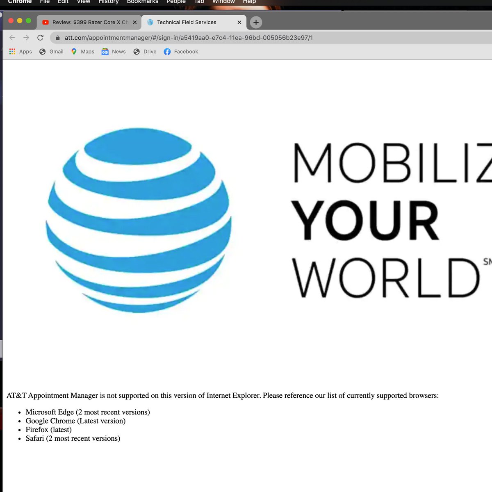The height and width of the screenshot is (492, 492).
Task: Open the Tab menu
Action: pyautogui.click(x=199, y=2)
